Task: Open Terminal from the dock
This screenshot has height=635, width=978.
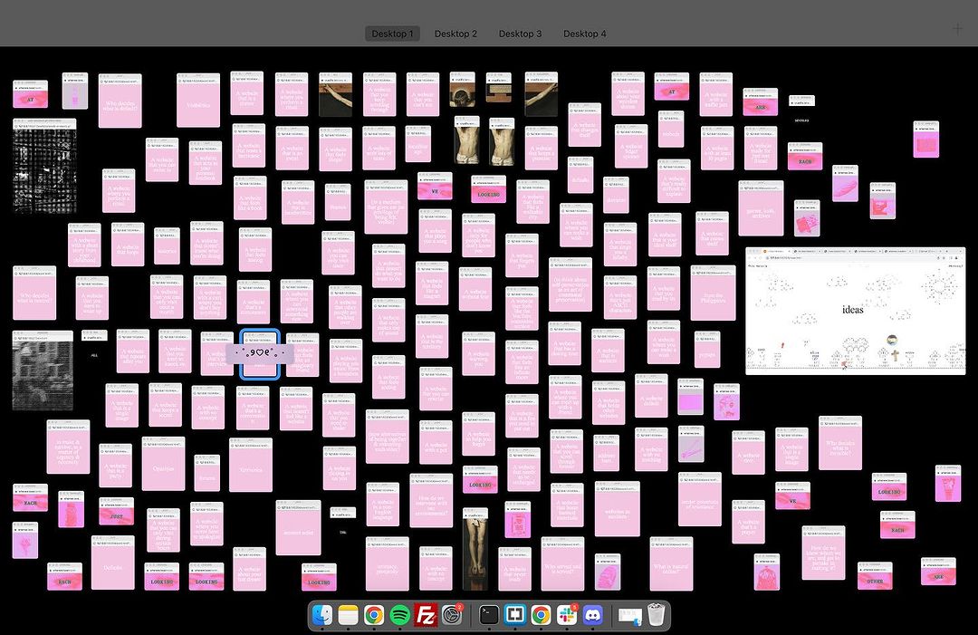Action: point(489,616)
